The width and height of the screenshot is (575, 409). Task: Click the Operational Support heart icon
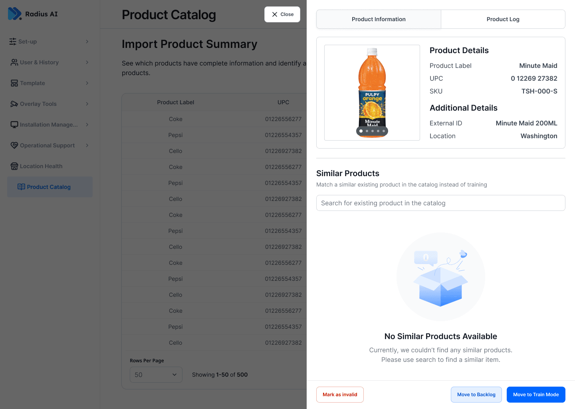tap(14, 145)
